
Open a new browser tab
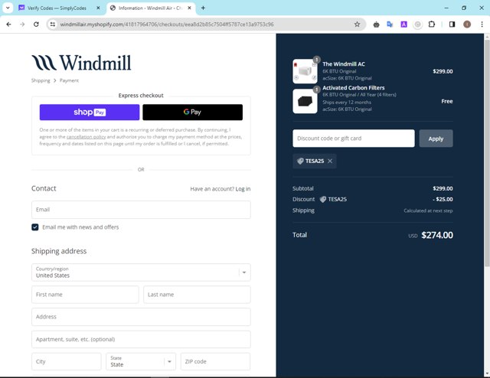click(203, 8)
